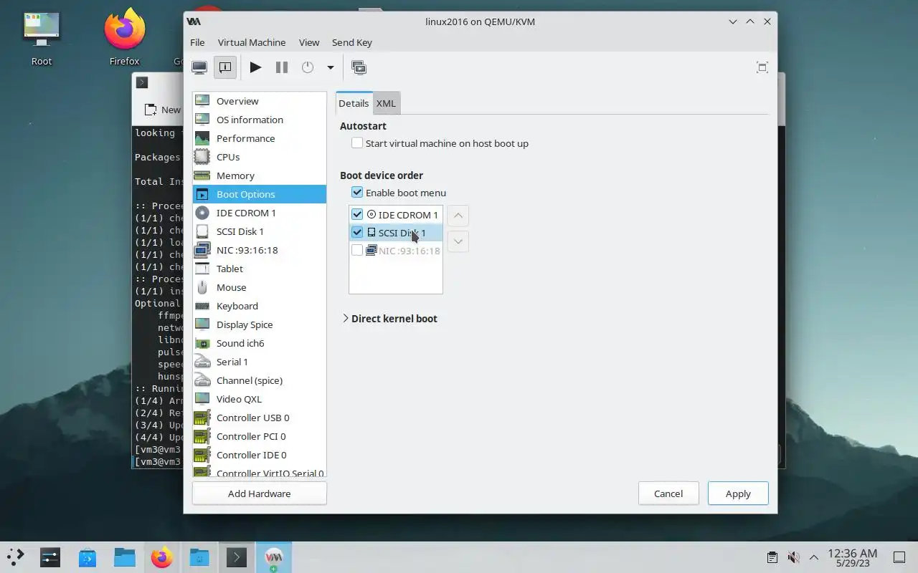Image resolution: width=918 pixels, height=573 pixels.
Task: Move boot device down arrow
Action: pos(458,241)
